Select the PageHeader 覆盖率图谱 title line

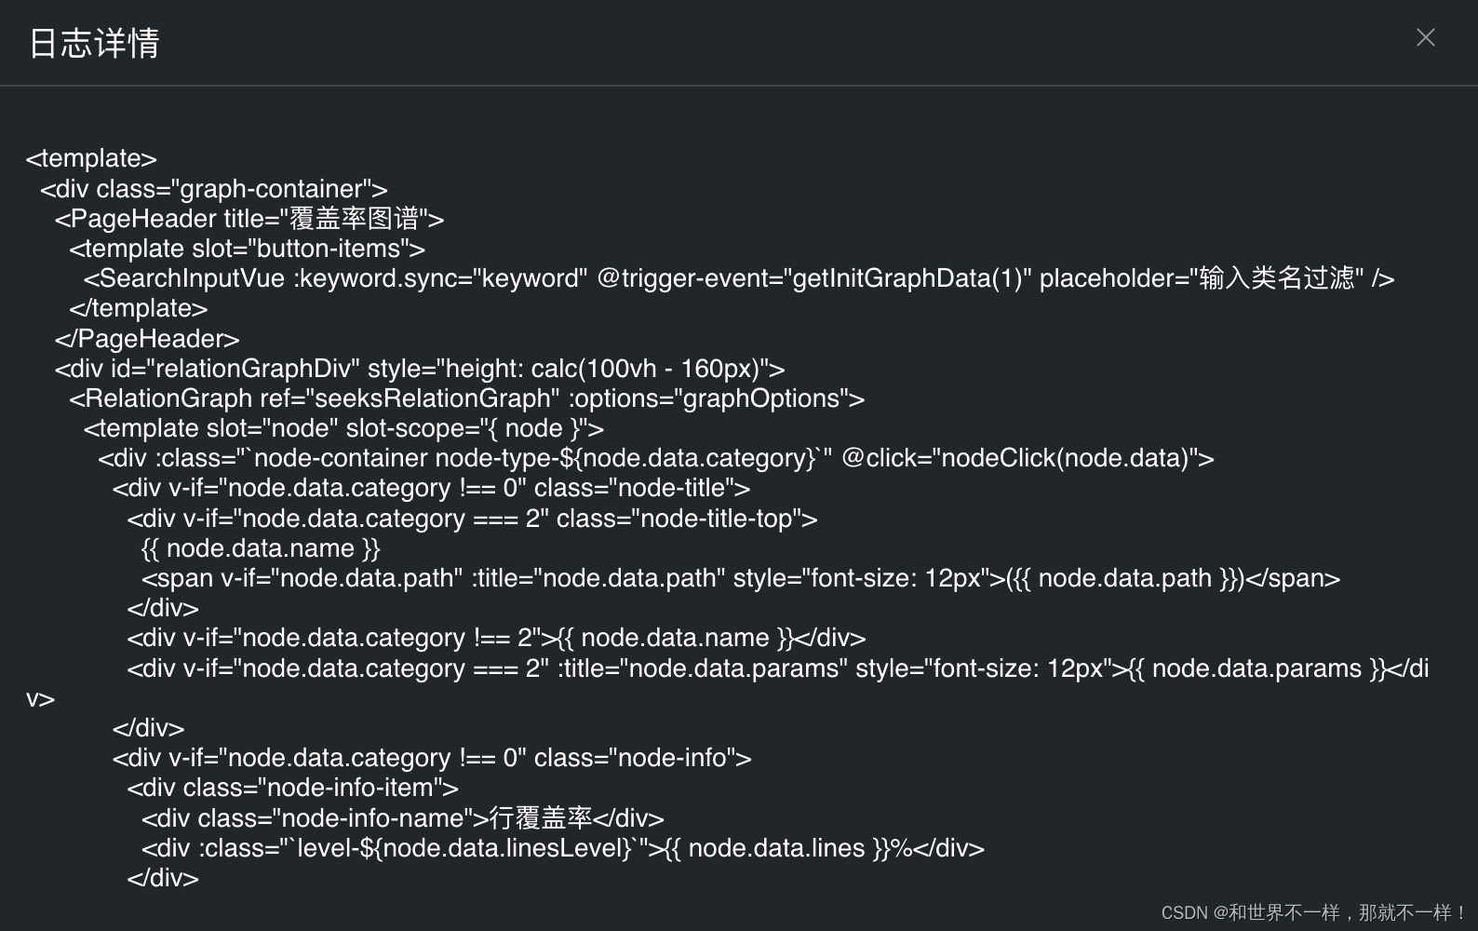tap(249, 219)
